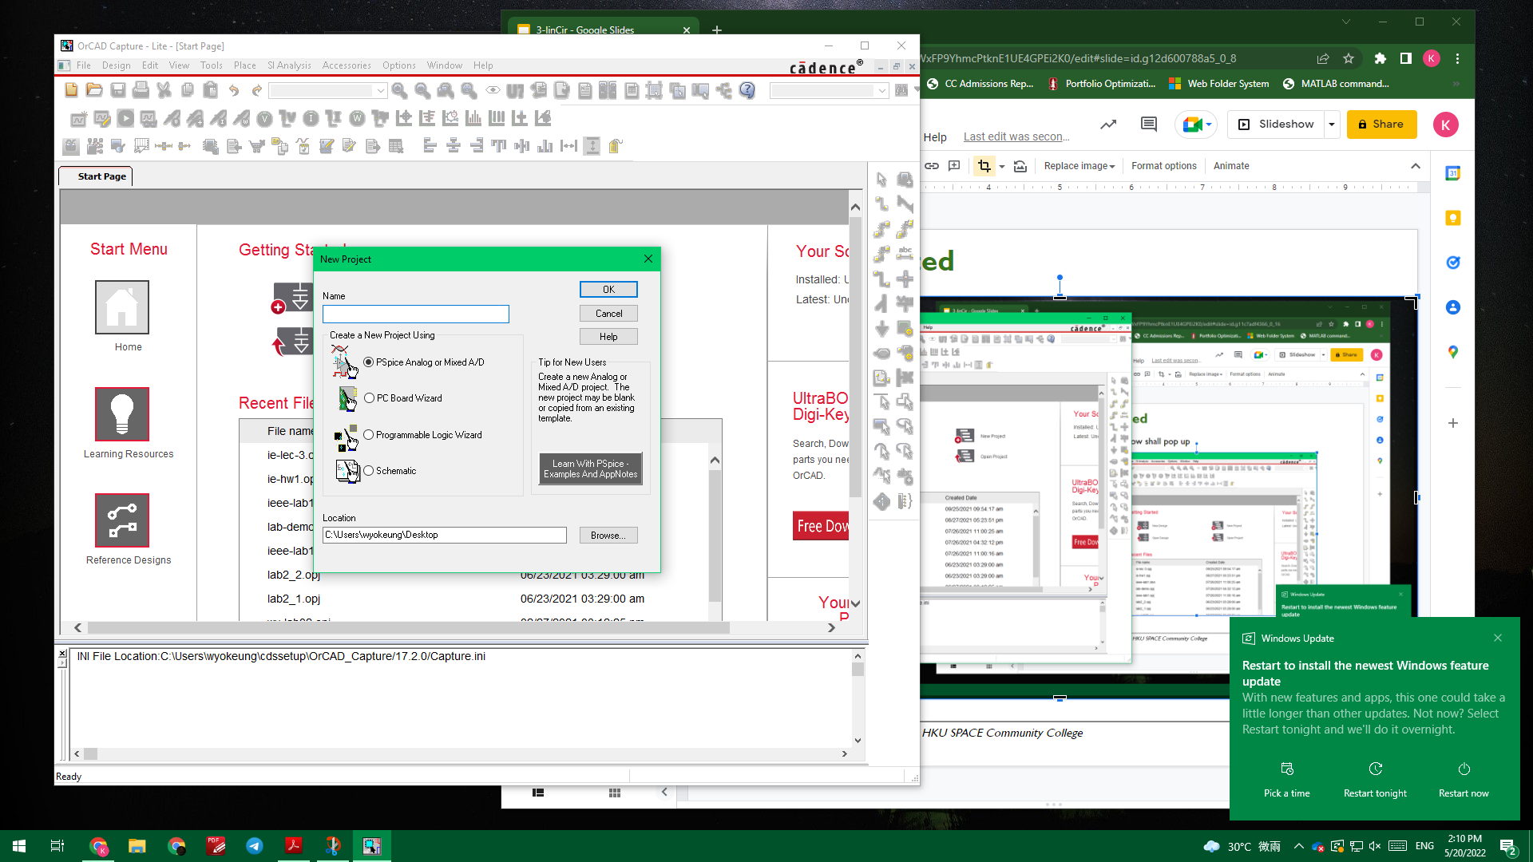Image resolution: width=1533 pixels, height=862 pixels.
Task: Open Telegram from the taskbar
Action: [x=255, y=846]
